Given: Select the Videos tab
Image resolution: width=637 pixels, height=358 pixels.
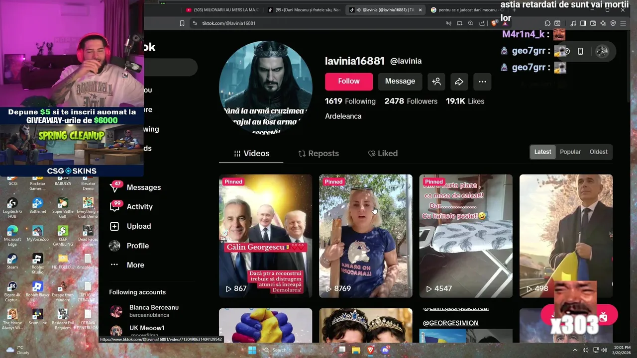Looking at the screenshot, I should pos(251,153).
